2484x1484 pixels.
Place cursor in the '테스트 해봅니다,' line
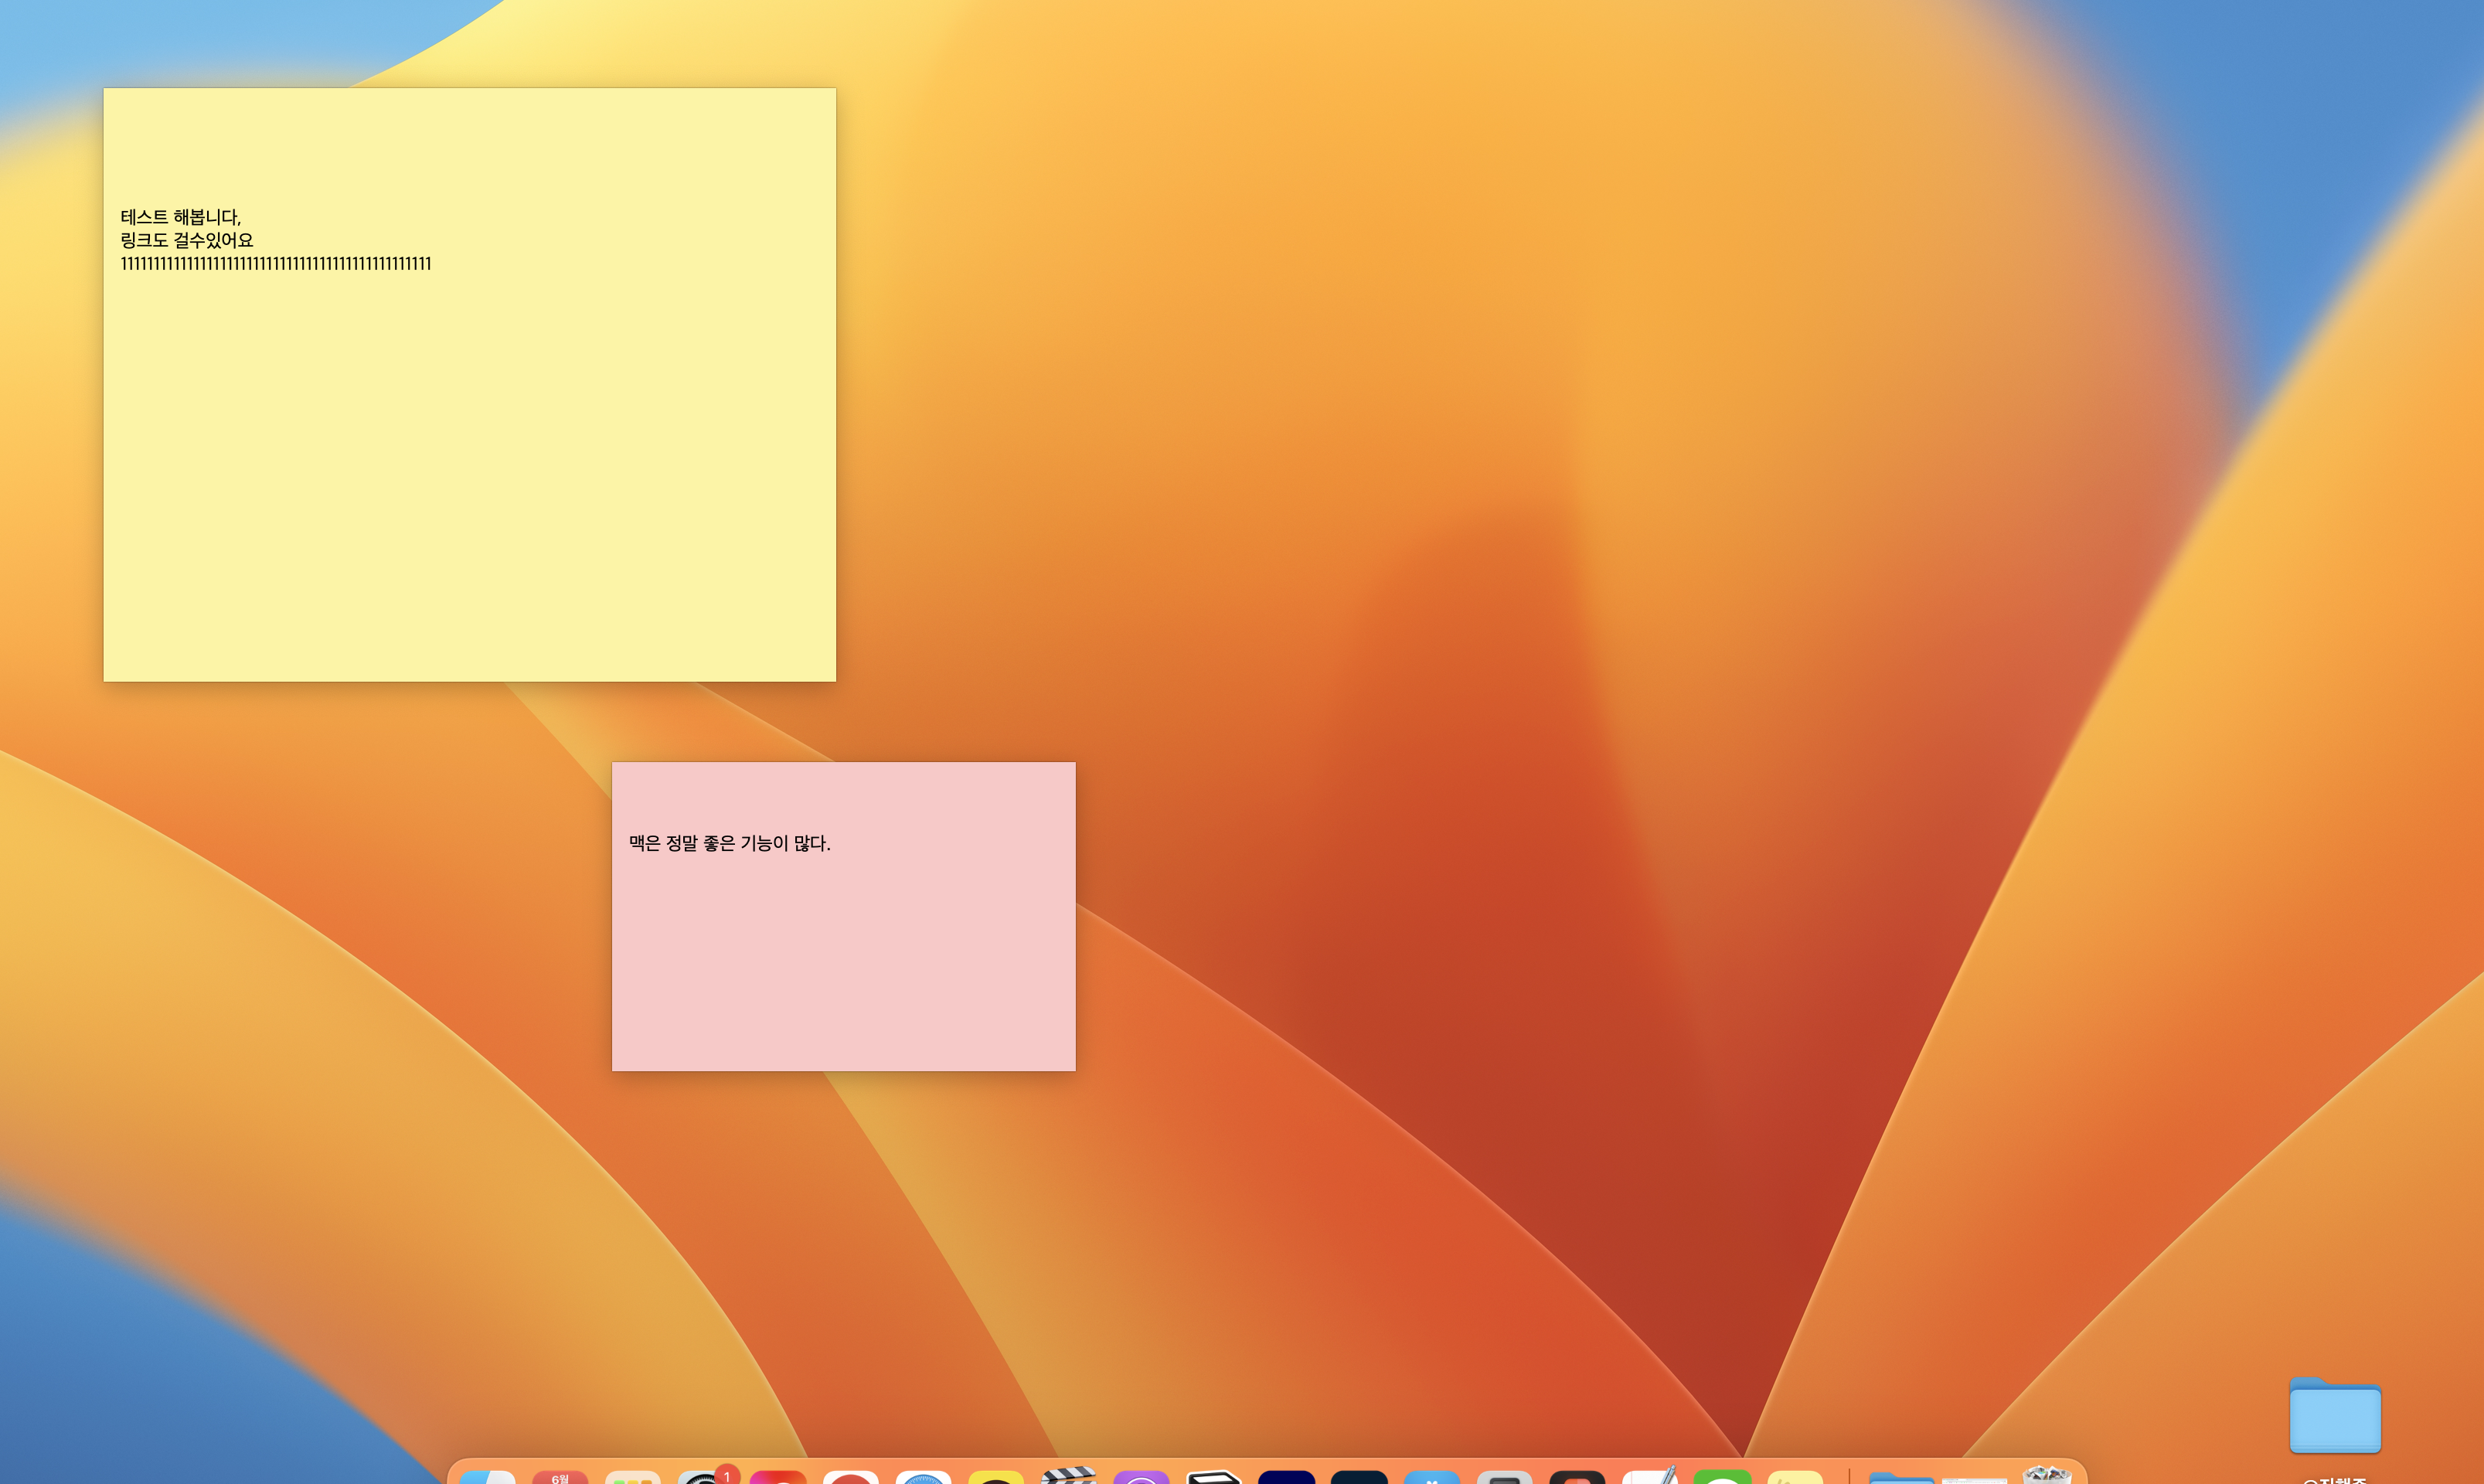(180, 217)
